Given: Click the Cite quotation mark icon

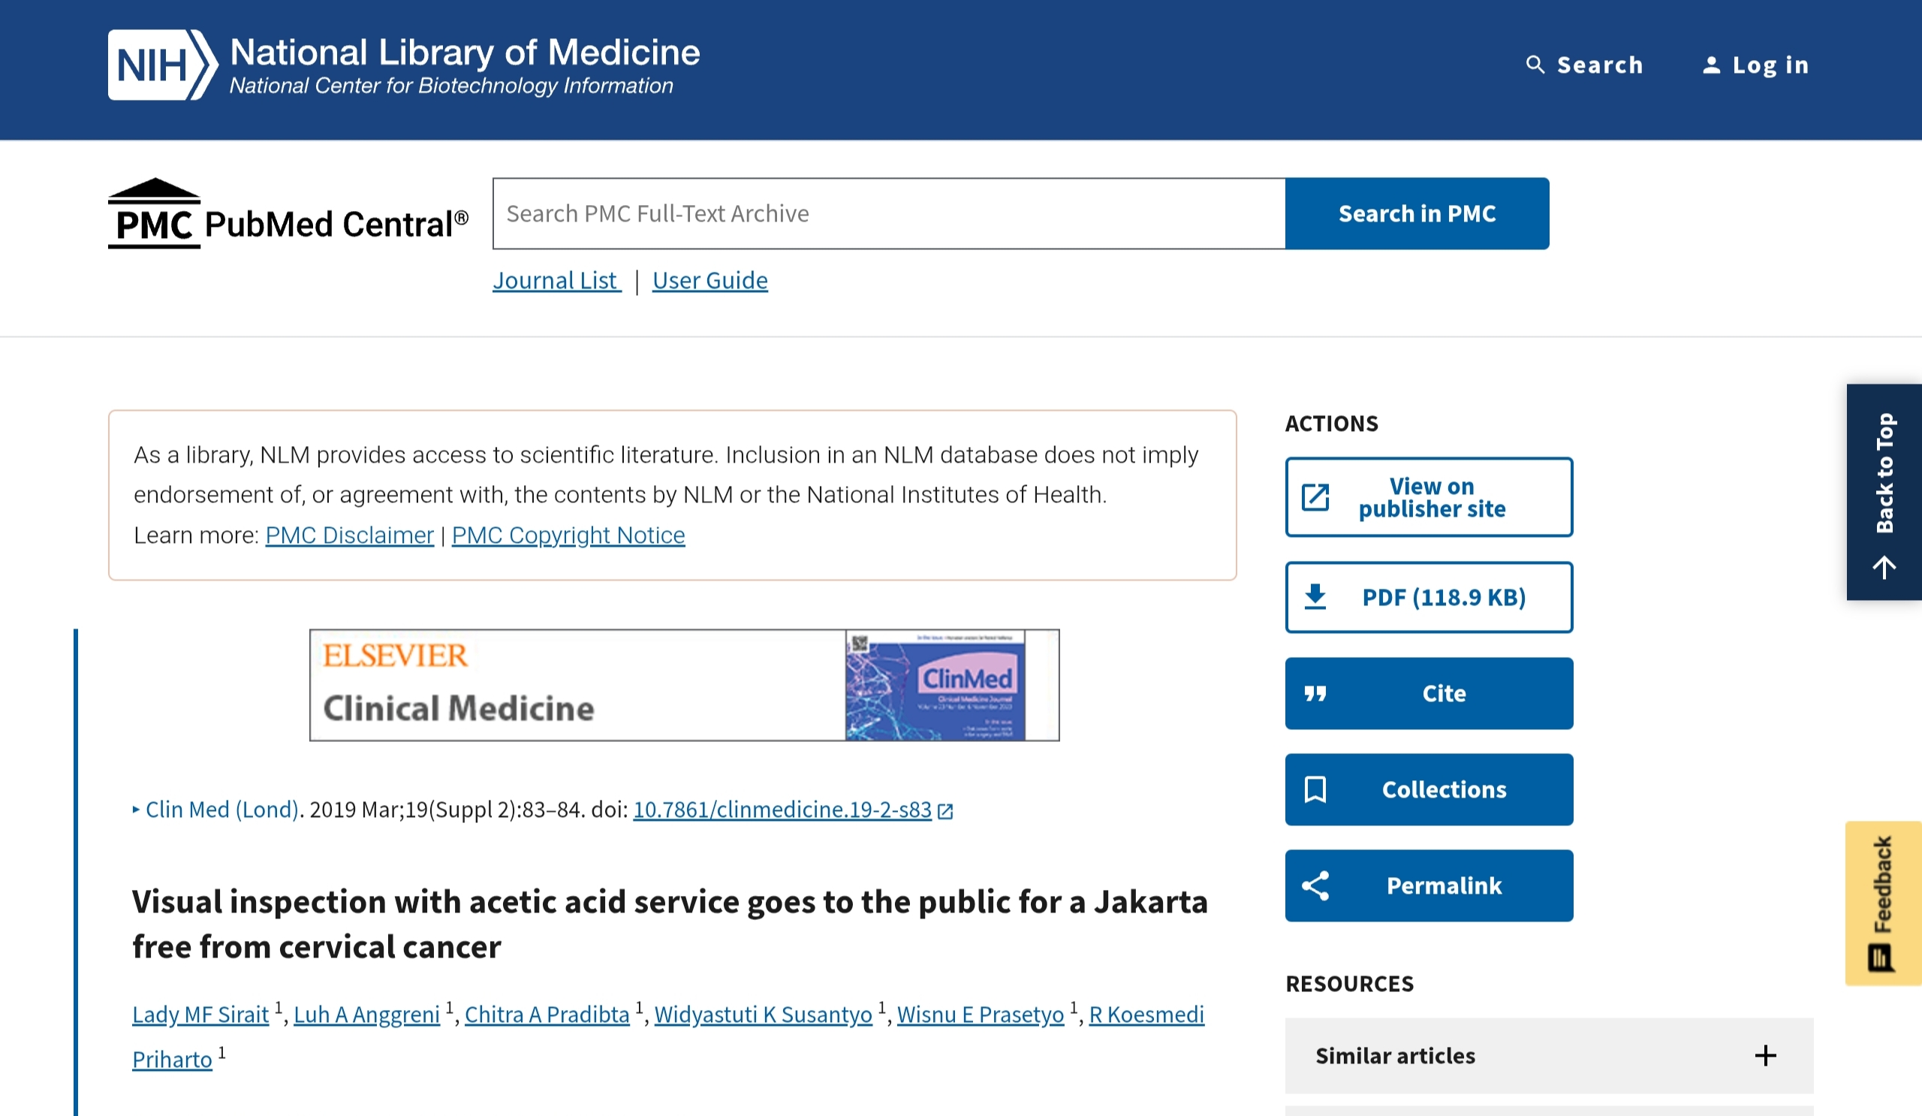Looking at the screenshot, I should pos(1315,693).
